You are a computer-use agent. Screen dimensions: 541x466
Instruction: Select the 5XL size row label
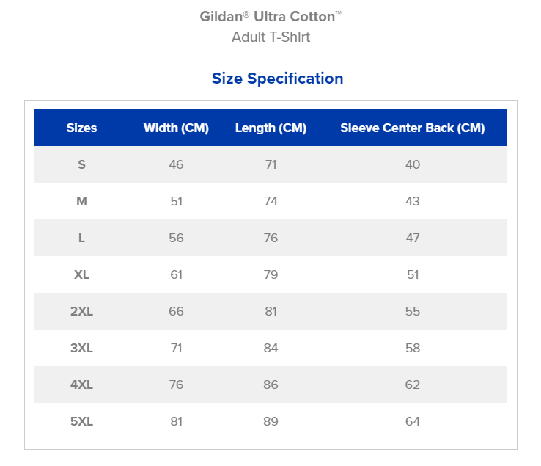(81, 421)
